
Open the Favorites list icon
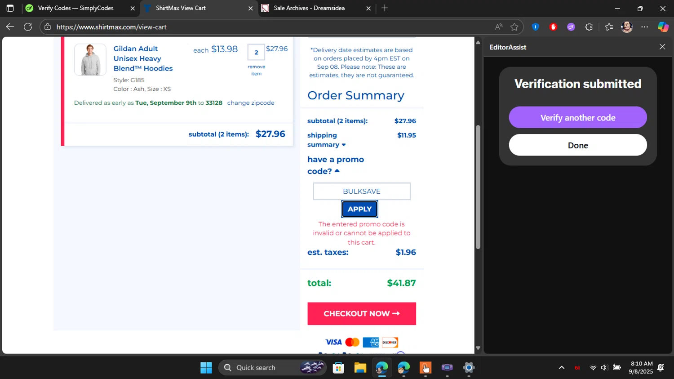(x=609, y=27)
